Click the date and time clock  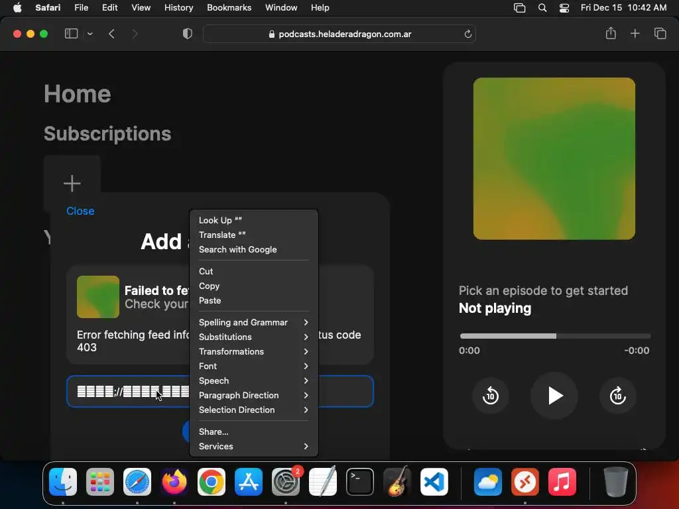tap(623, 8)
